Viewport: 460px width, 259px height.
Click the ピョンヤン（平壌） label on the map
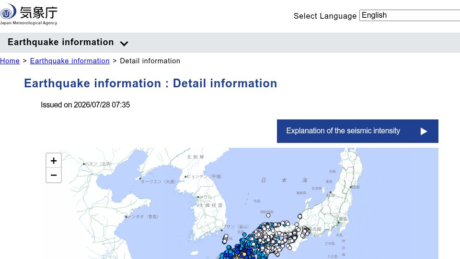204,176
